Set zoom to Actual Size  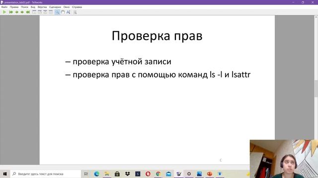tap(34, 12)
